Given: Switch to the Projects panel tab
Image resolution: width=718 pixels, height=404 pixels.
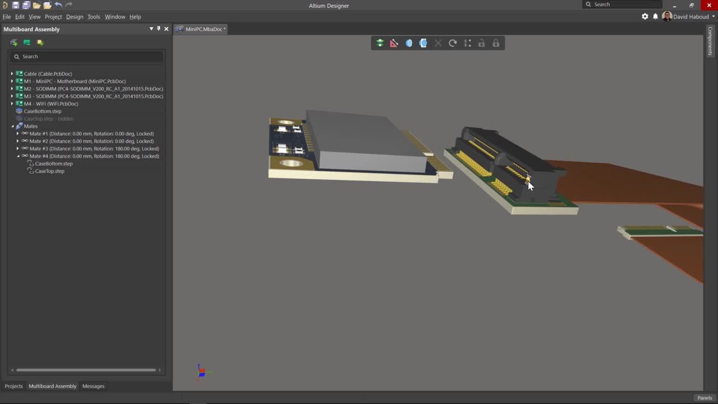Looking at the screenshot, I should tap(13, 386).
